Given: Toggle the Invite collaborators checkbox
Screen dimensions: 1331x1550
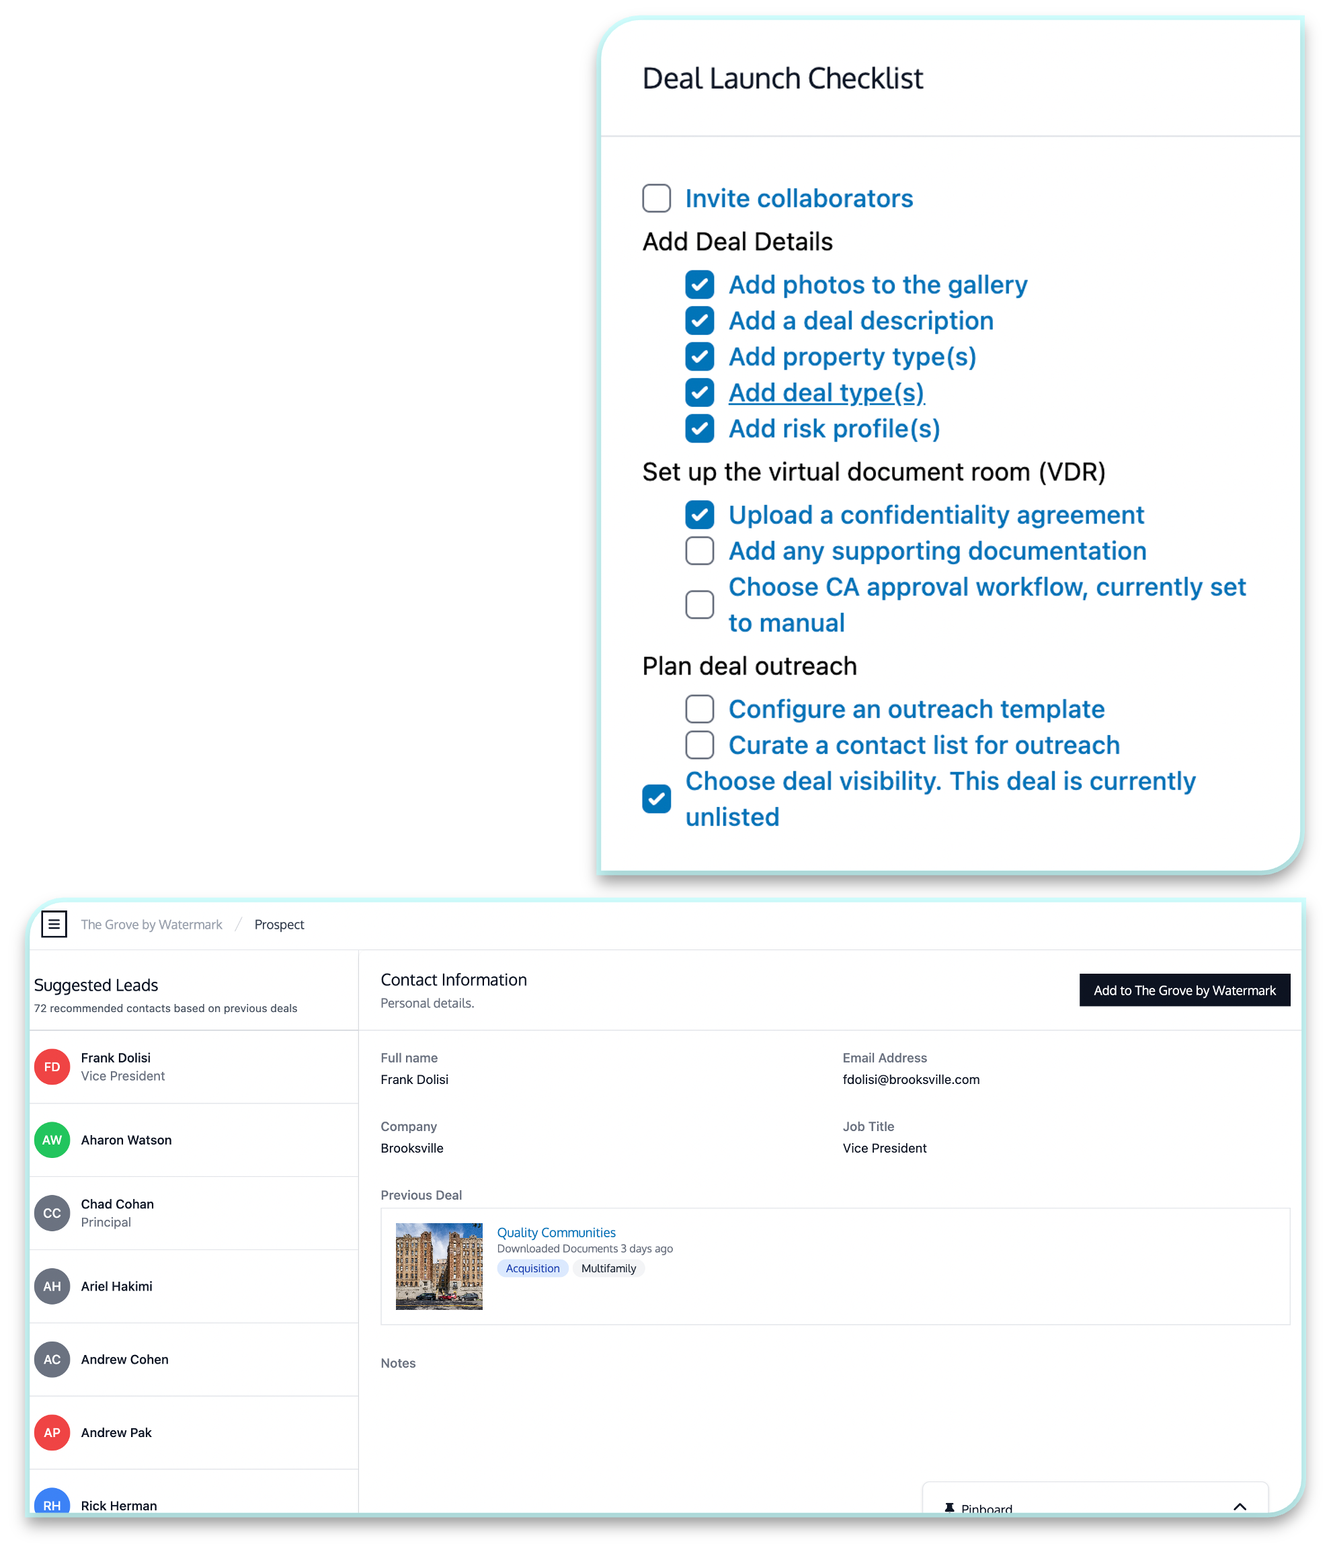Looking at the screenshot, I should point(653,198).
